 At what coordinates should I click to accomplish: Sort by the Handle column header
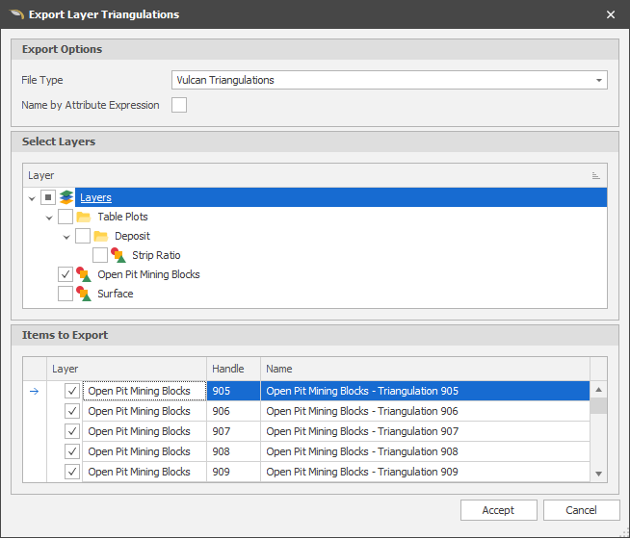click(x=233, y=369)
